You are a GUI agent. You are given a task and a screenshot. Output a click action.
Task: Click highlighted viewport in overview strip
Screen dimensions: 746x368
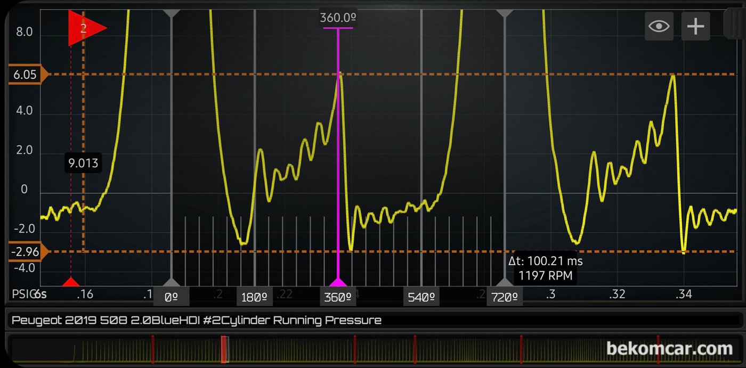click(x=225, y=349)
